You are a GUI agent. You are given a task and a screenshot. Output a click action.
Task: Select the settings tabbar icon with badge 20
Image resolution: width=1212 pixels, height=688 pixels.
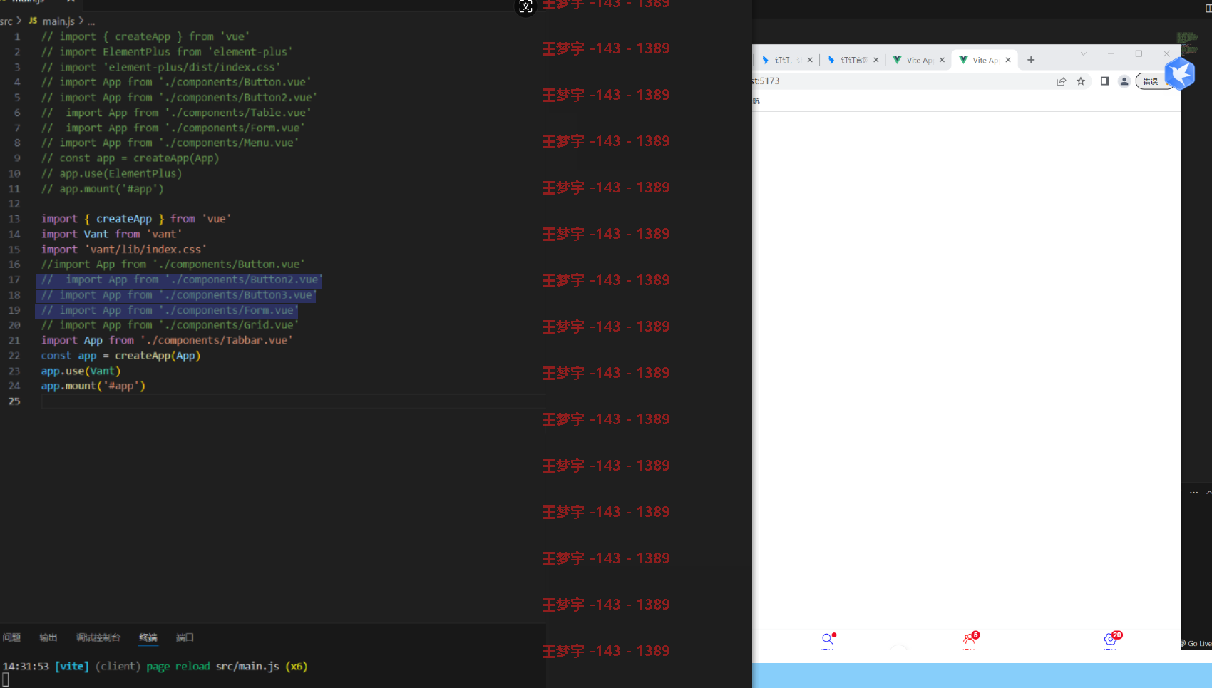pos(1111,640)
